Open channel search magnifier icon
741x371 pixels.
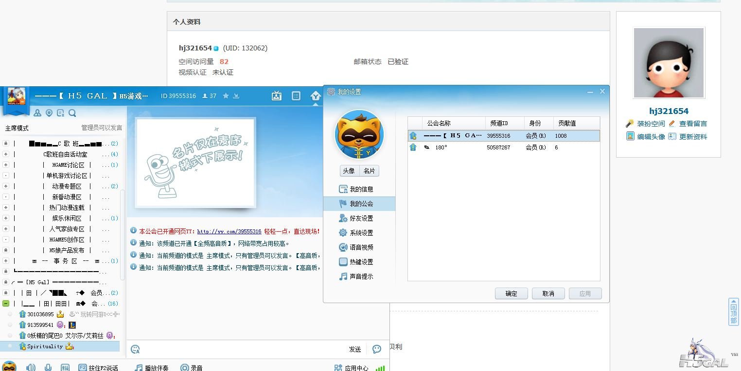pyautogui.click(x=72, y=113)
